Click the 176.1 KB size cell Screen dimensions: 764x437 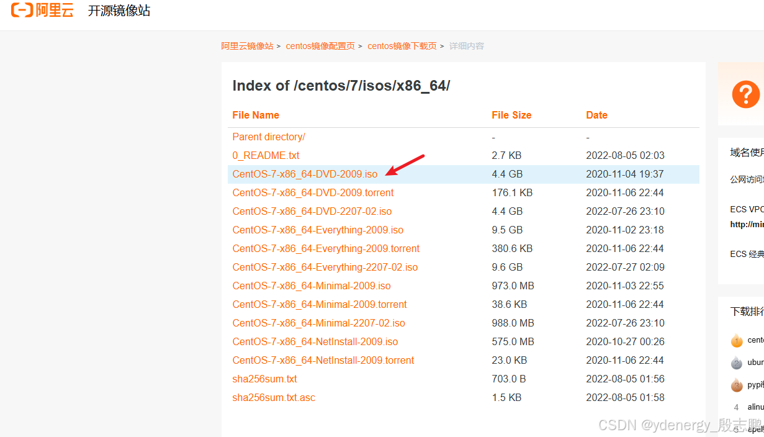[512, 192]
